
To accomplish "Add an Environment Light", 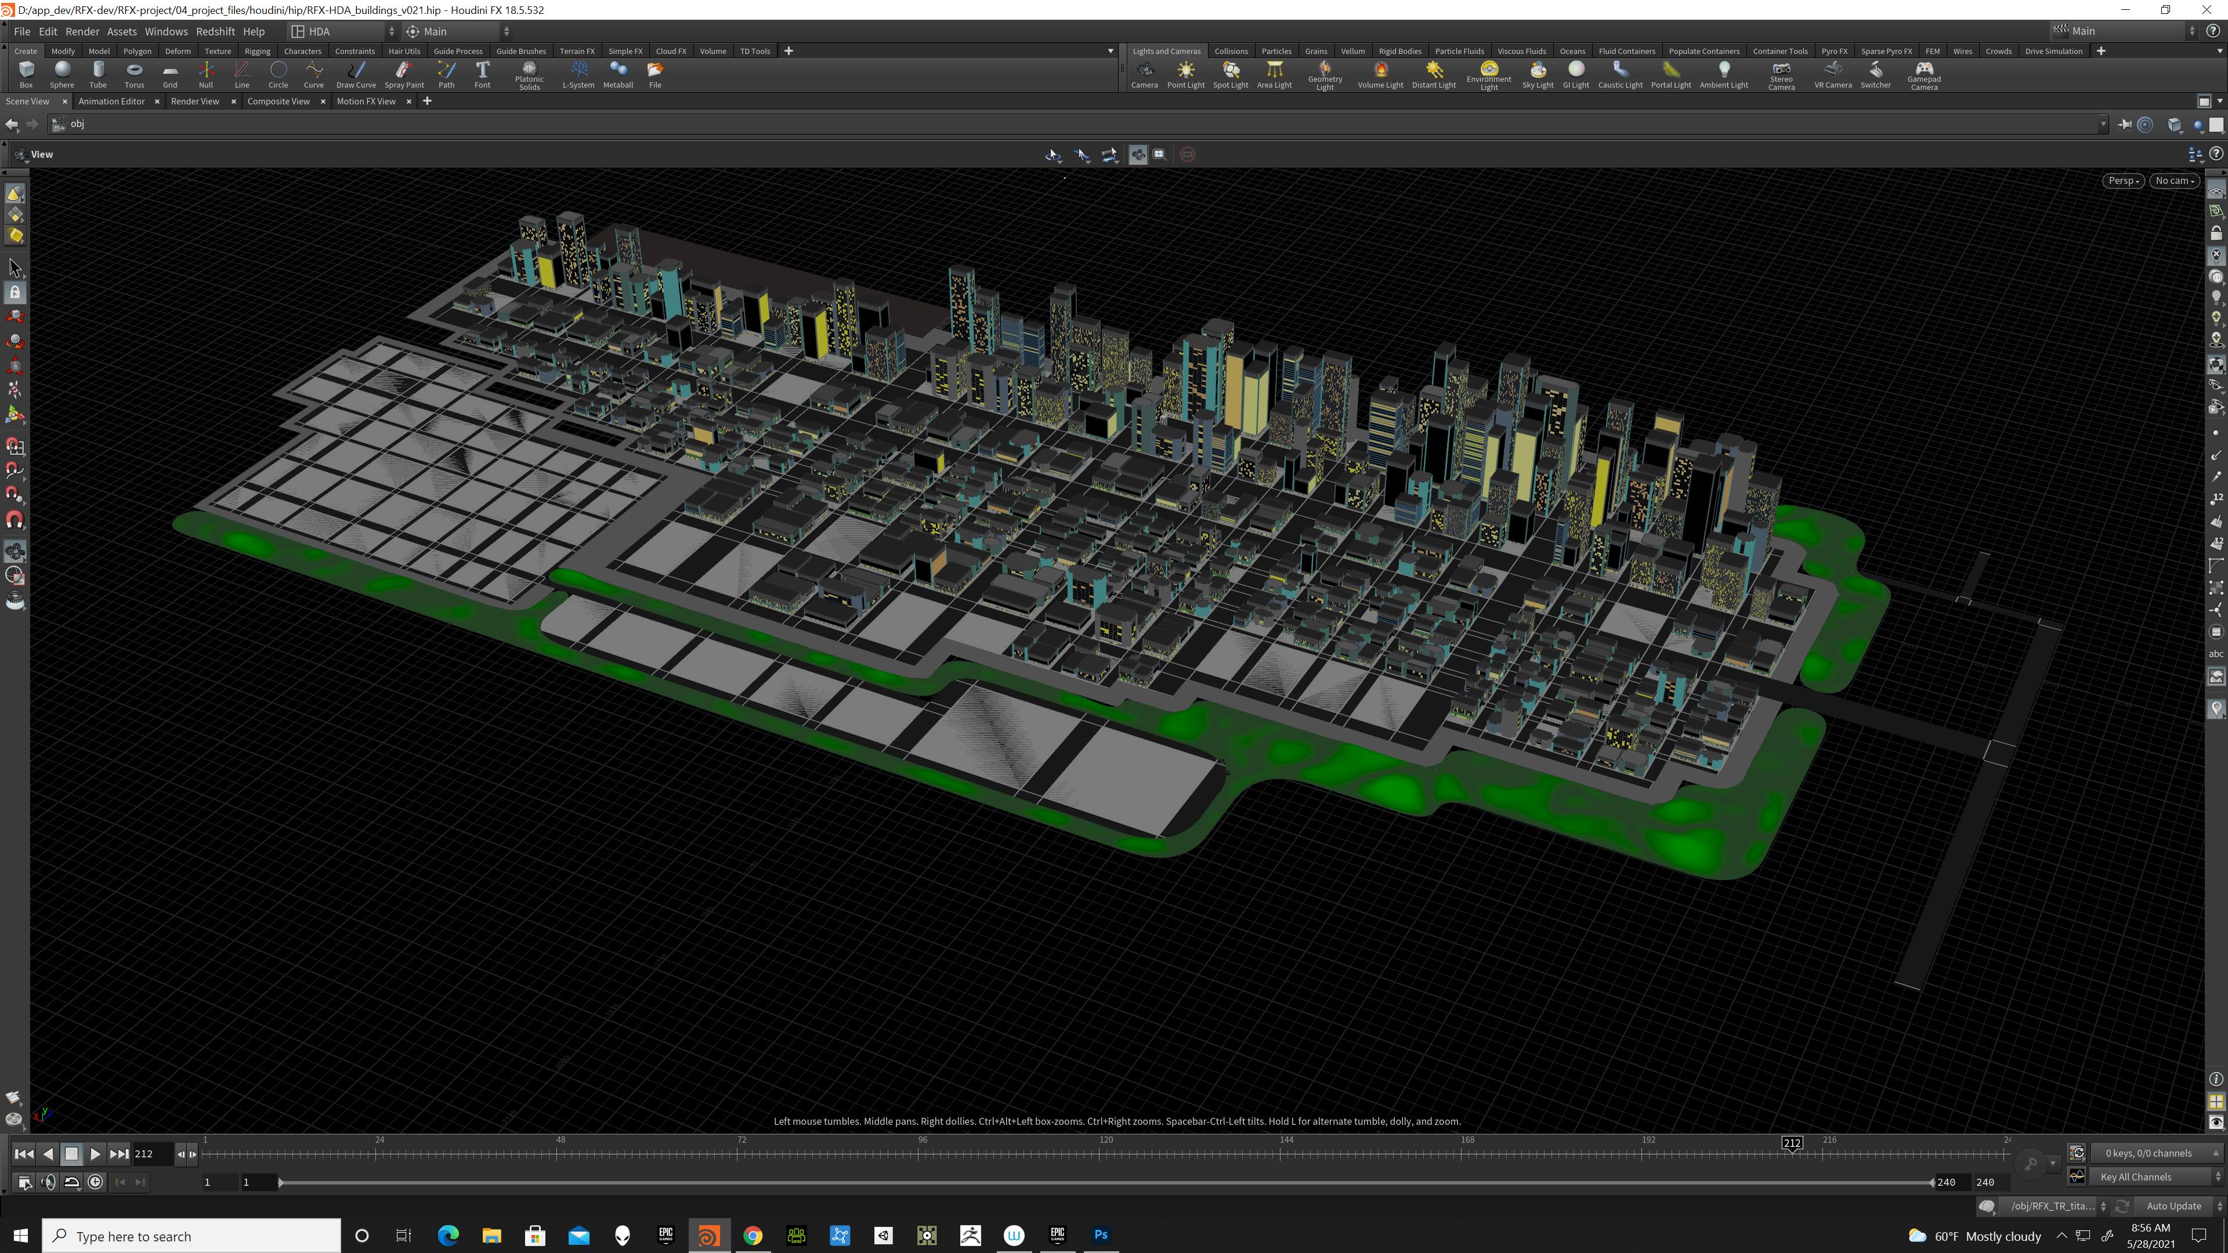I will (1488, 75).
